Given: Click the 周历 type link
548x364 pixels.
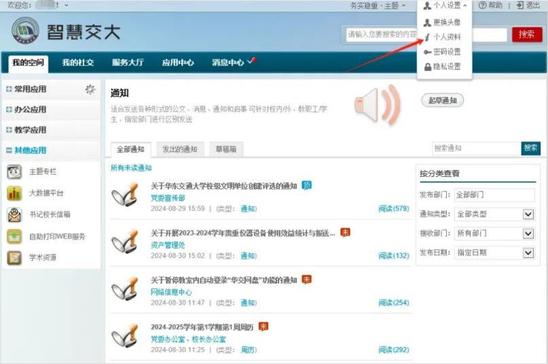Looking at the screenshot, I should coord(248,350).
